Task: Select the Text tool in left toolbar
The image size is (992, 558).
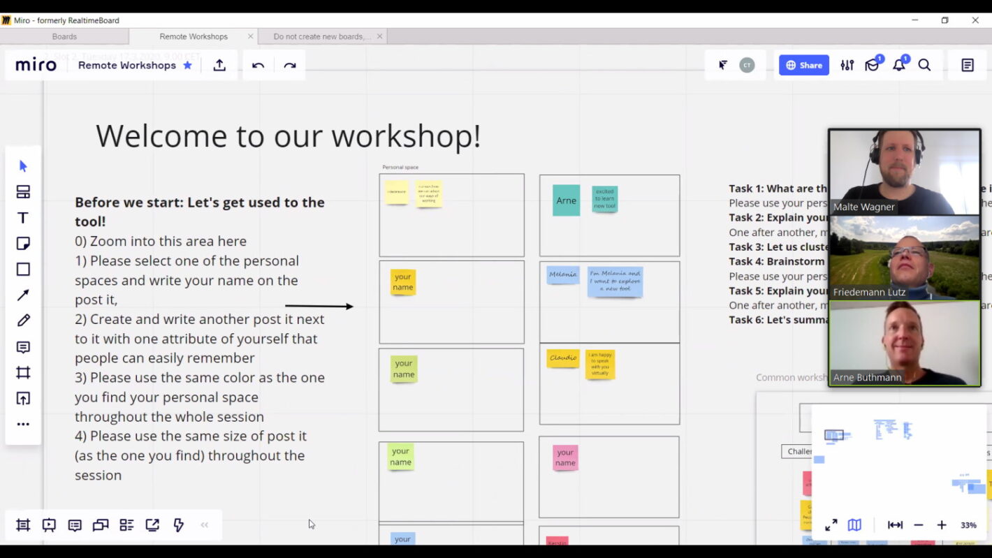Action: point(23,218)
